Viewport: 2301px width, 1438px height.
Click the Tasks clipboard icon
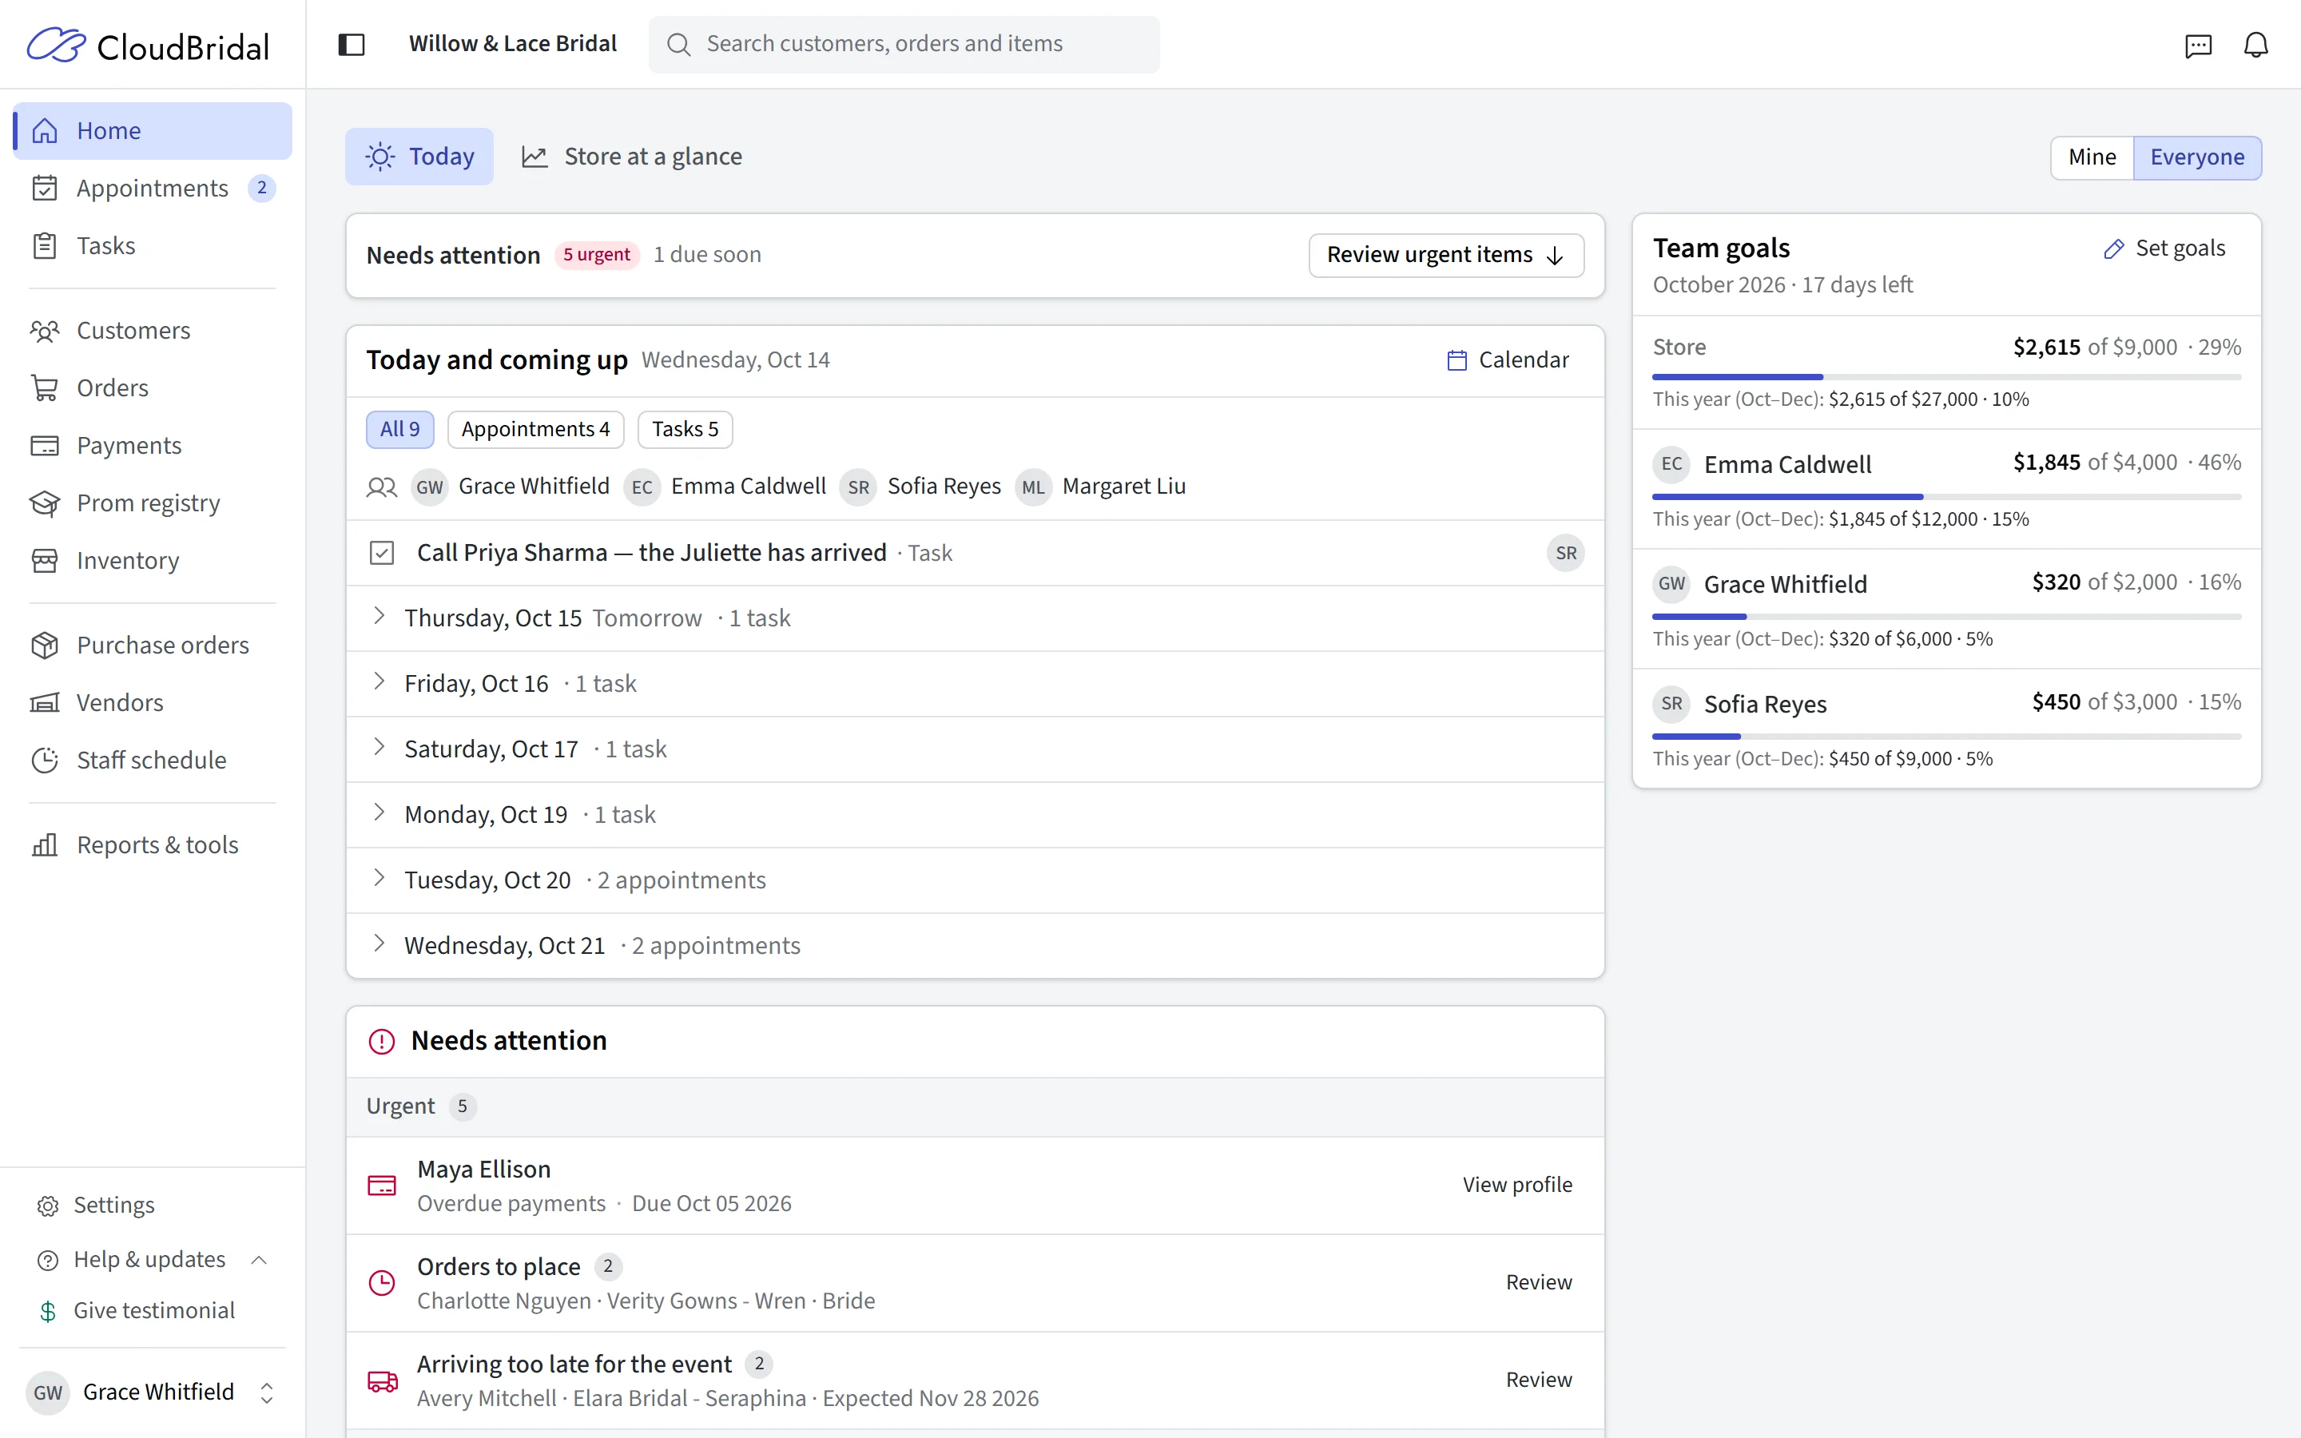(45, 245)
